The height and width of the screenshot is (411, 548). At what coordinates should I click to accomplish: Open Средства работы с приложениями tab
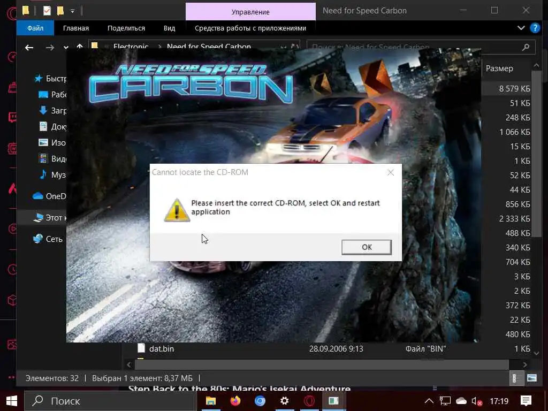coord(250,28)
